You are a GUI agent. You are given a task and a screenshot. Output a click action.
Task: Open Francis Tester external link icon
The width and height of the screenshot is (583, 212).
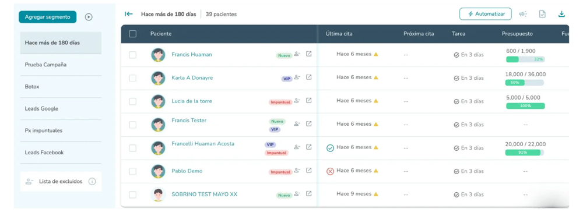(x=308, y=123)
